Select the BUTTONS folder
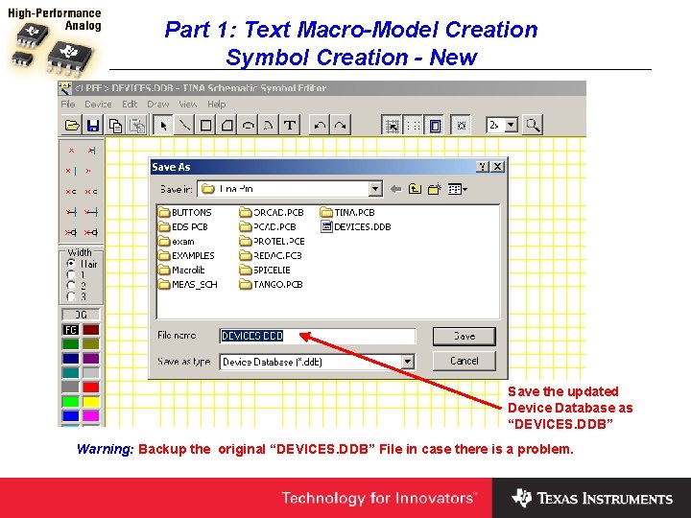 coord(185,212)
